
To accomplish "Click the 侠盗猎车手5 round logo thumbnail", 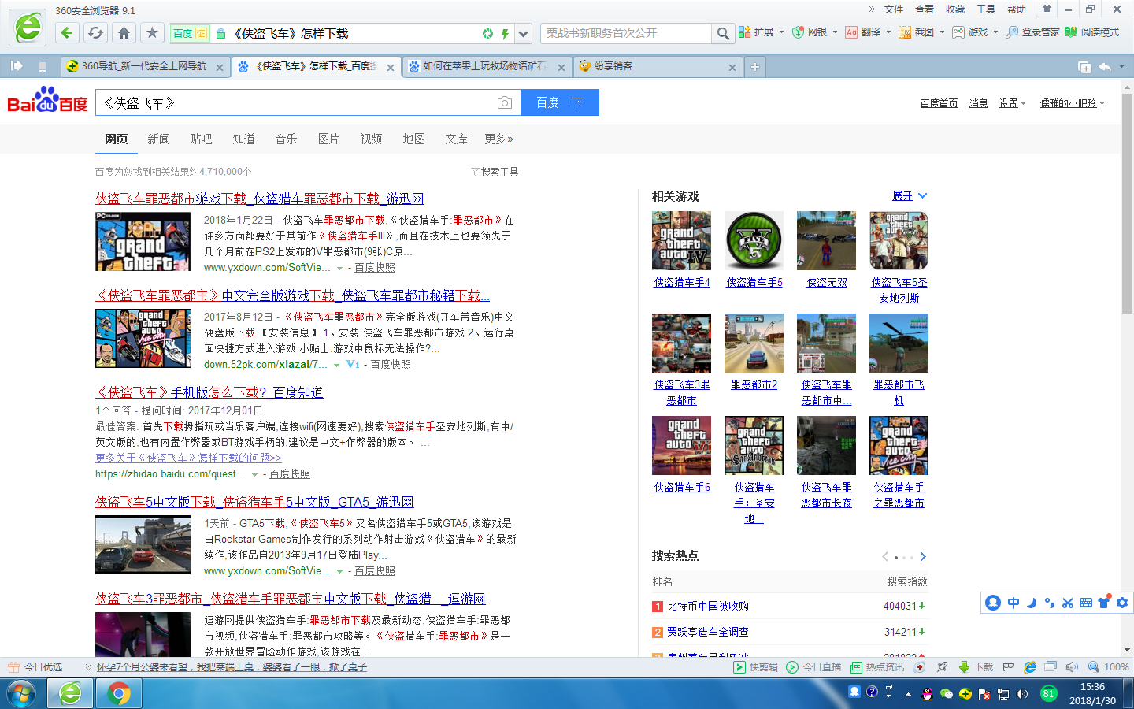I will coord(754,240).
